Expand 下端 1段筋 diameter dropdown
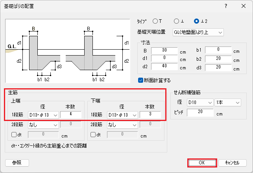The image size is (253, 173). pyautogui.click(x=122, y=115)
